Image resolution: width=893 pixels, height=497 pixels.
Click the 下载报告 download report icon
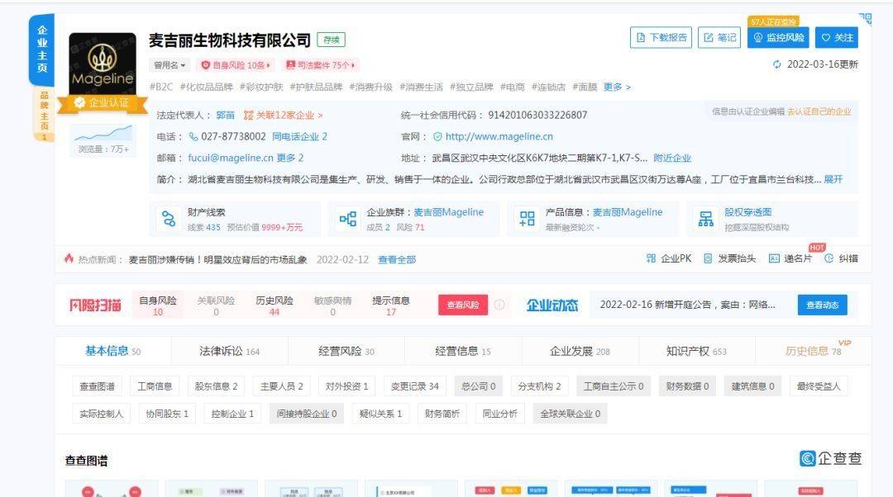(661, 37)
